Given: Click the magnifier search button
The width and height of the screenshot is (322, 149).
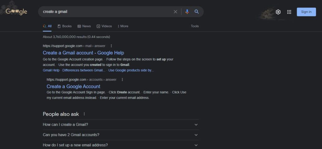Looking at the screenshot, I should [x=197, y=12].
